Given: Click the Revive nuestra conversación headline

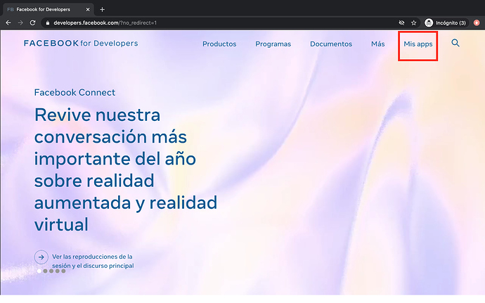Looking at the screenshot, I should click(126, 169).
